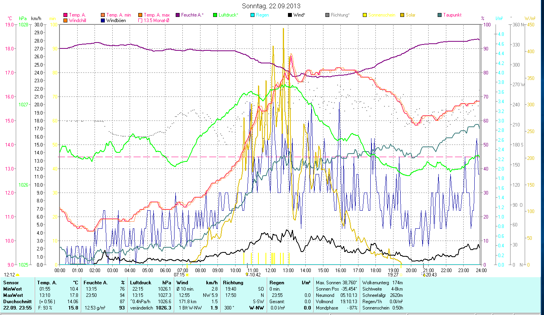Click the date title Sonntag, 22.09.2013
This screenshot has height=315, width=544.
[x=272, y=6]
